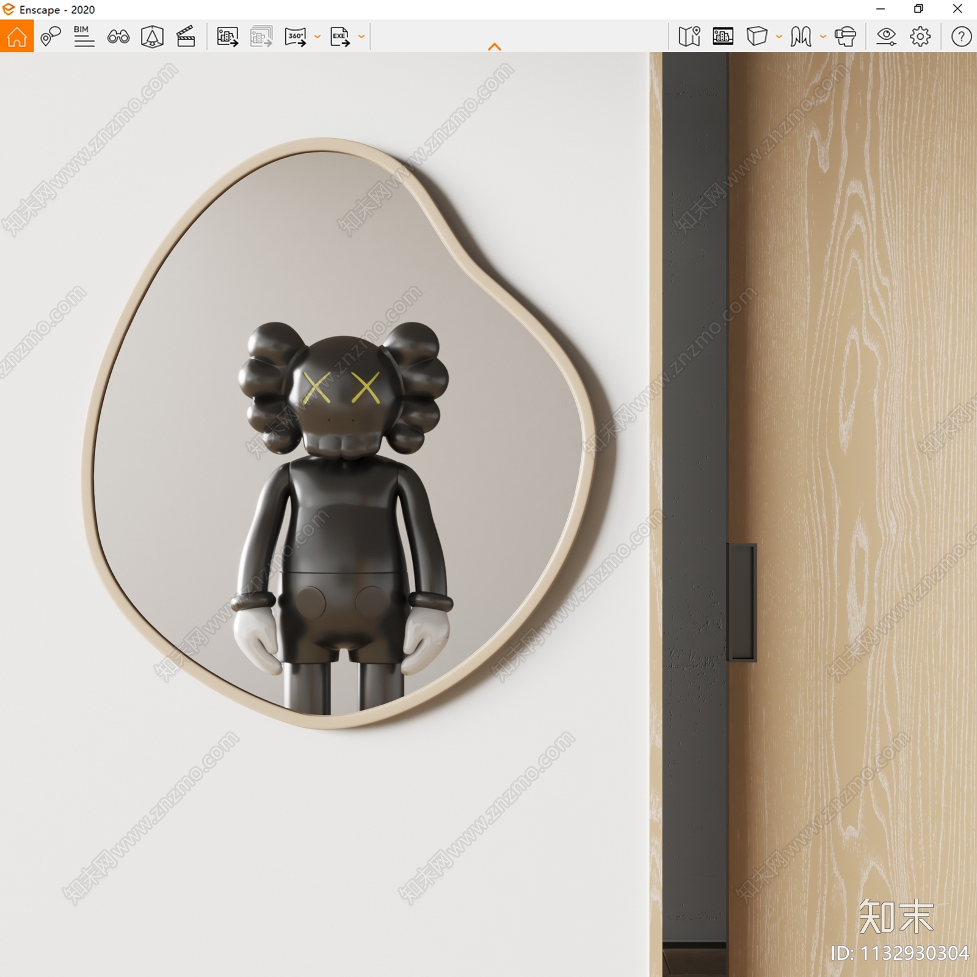This screenshot has width=977, height=977.
Task: Export EXE standalone file
Action: pos(340,37)
